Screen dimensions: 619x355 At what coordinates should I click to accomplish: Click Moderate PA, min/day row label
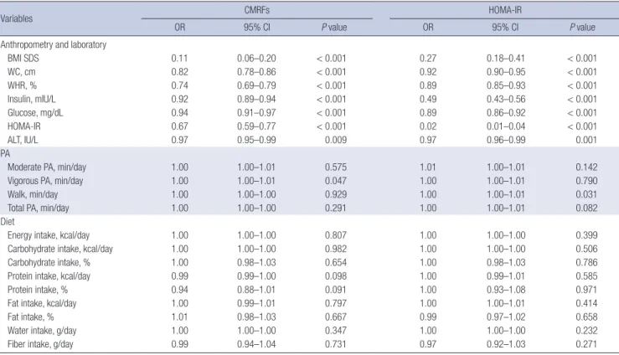47,167
